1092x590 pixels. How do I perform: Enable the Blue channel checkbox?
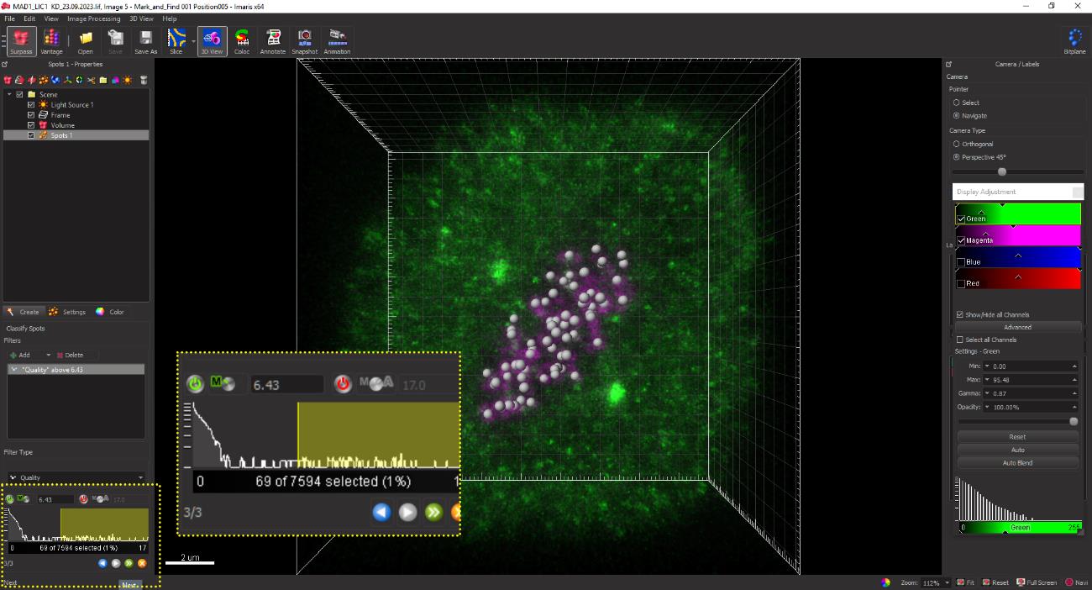tap(961, 262)
